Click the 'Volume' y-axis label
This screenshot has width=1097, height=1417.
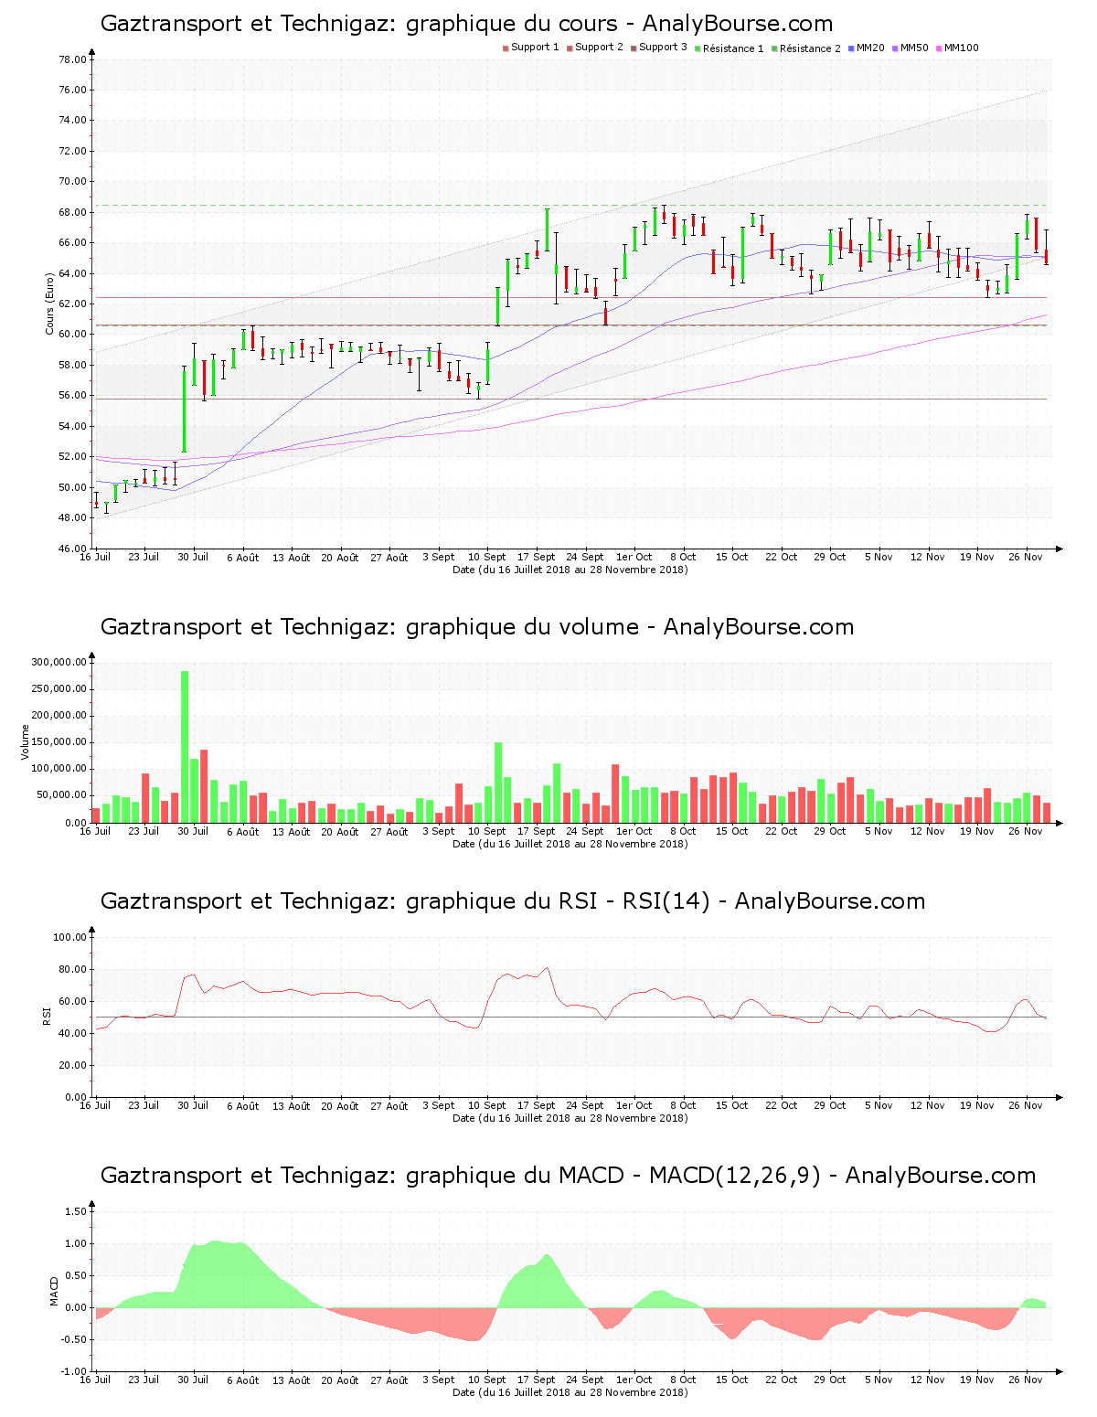coord(26,742)
